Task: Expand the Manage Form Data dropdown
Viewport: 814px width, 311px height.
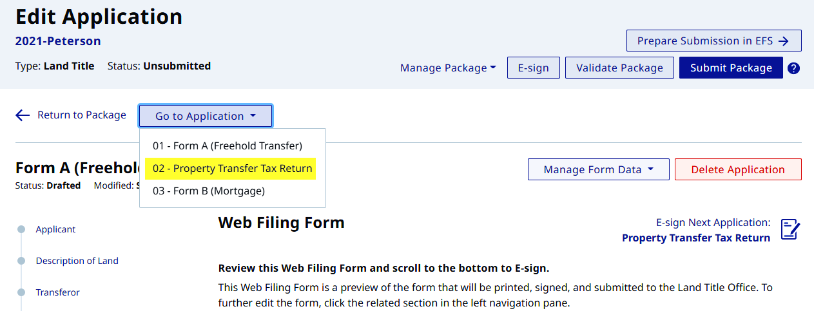Action: 598,169
